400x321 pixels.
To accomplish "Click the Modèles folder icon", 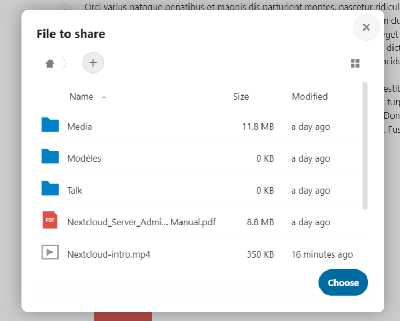I will click(50, 157).
